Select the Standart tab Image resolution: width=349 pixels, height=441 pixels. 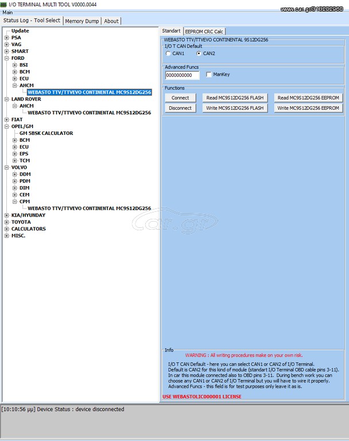pyautogui.click(x=171, y=31)
